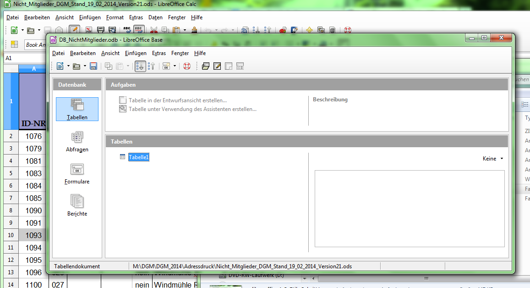Expand the Open file dropdown arrow in Base
530x288 pixels.
click(x=85, y=66)
